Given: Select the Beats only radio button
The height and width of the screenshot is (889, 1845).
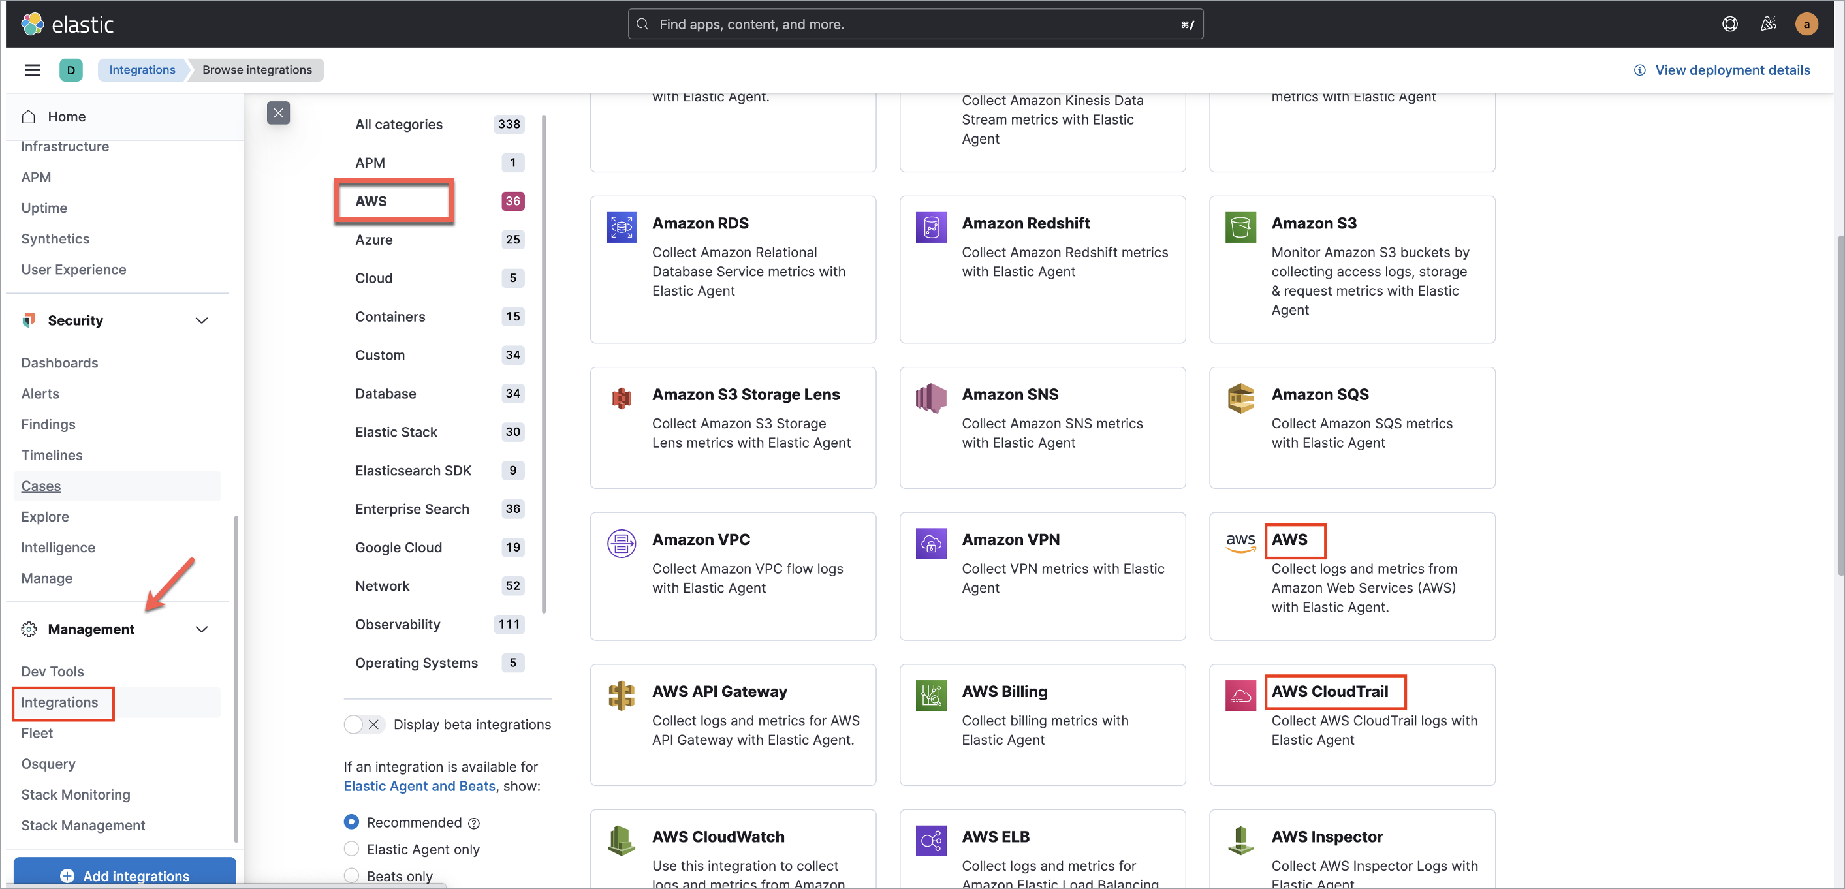Looking at the screenshot, I should (x=352, y=875).
